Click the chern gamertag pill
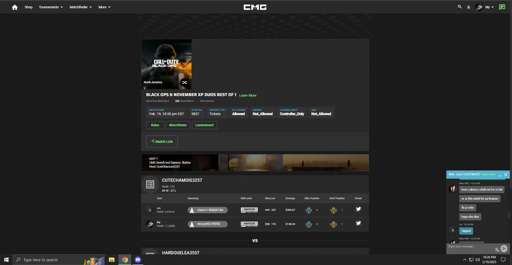The height and width of the screenshot is (265, 512). pyautogui.click(x=208, y=210)
